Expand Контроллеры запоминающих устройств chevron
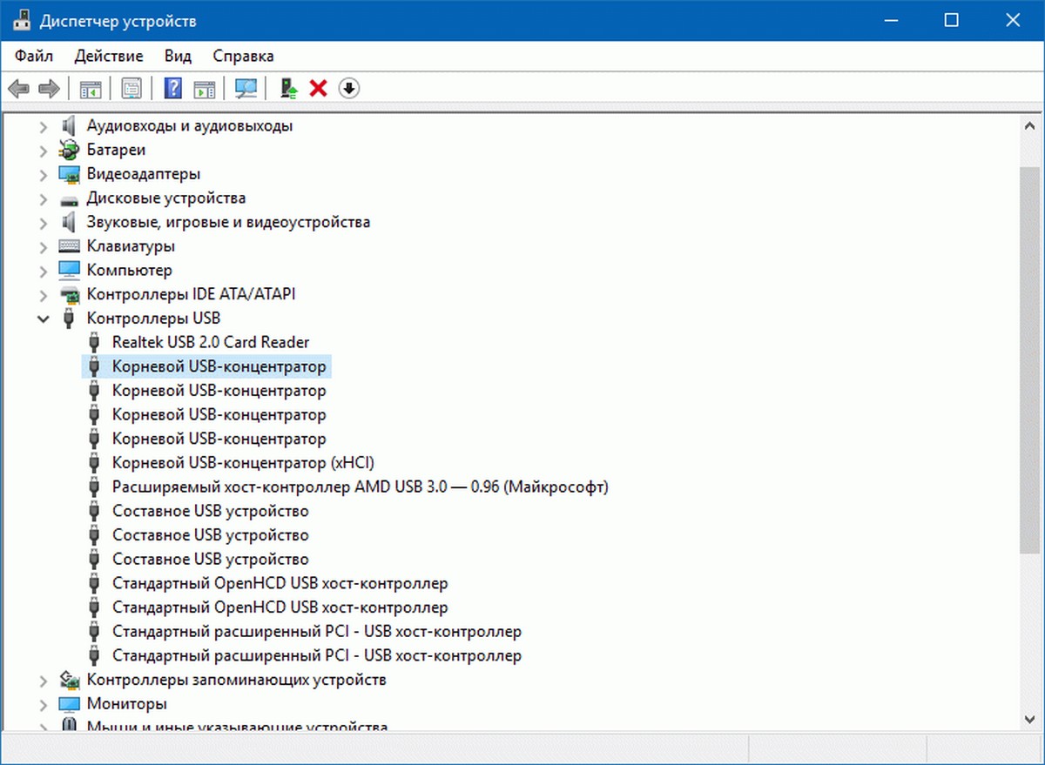Viewport: 1045px width, 765px height. [x=43, y=680]
